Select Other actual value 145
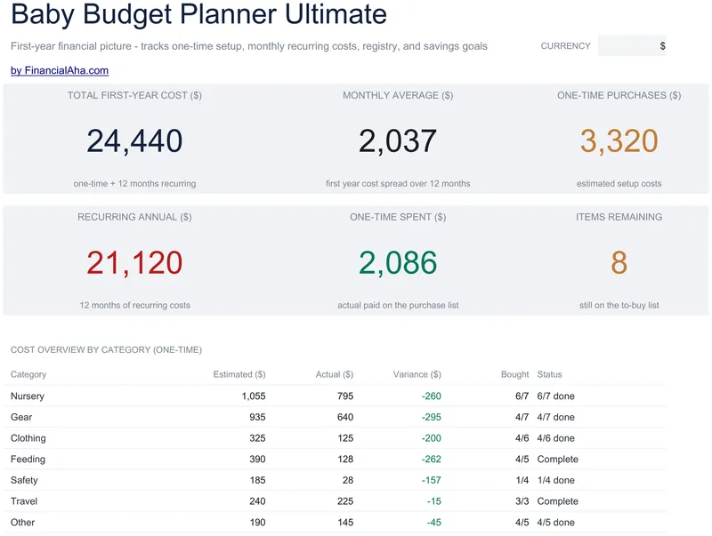This screenshot has height=536, width=712. [x=345, y=522]
